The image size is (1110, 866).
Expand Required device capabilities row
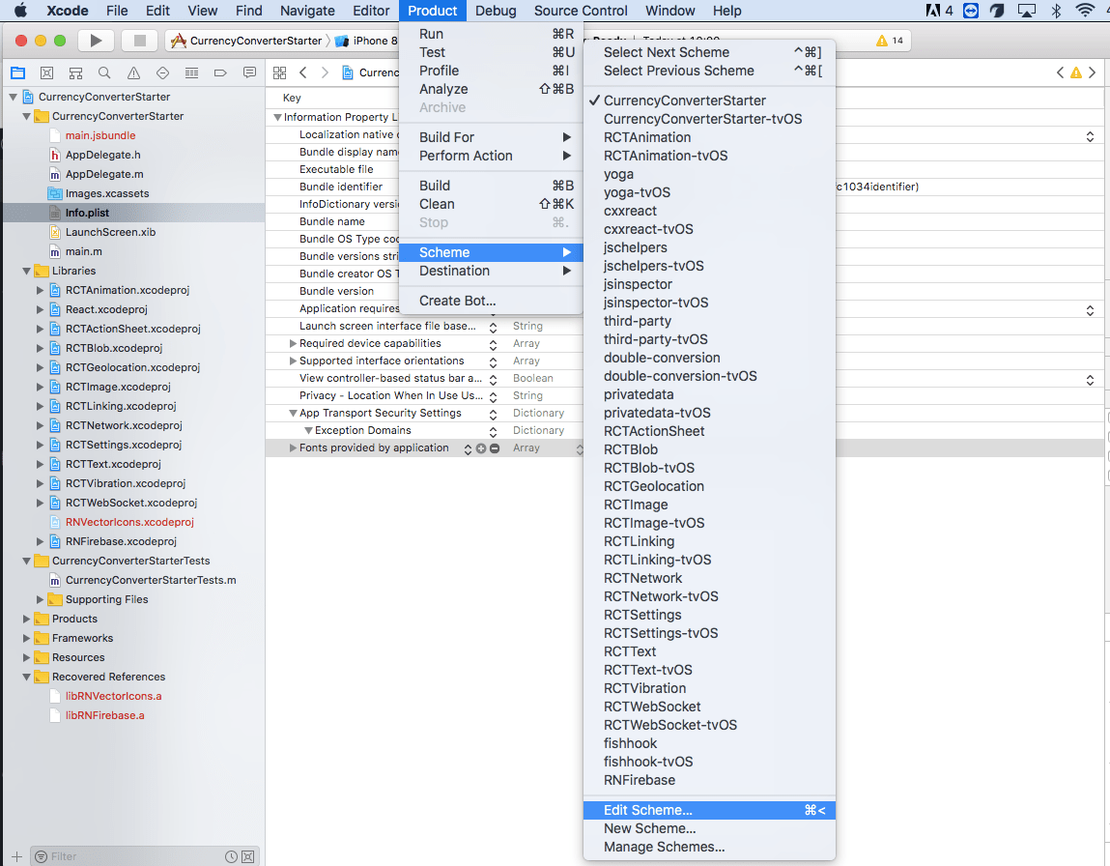pyautogui.click(x=293, y=343)
